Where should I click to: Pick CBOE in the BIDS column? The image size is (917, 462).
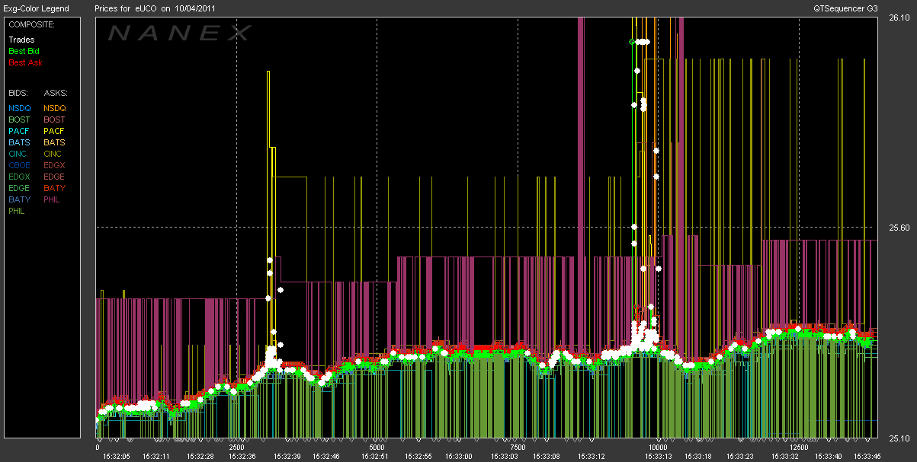(20, 165)
